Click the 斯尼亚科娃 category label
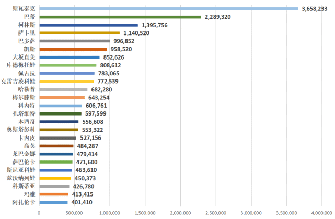Image resolution: width=335 pixels, height=219 pixels. pos(21,170)
